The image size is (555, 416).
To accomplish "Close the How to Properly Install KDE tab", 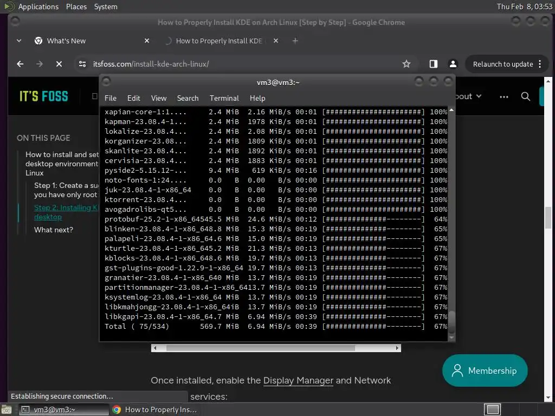I will 276,41.
